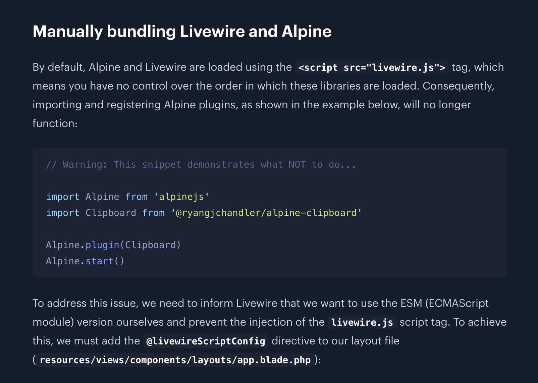Select the @livewireScriptConfig directive code snippet
This screenshot has height=383, width=538.
click(x=205, y=341)
